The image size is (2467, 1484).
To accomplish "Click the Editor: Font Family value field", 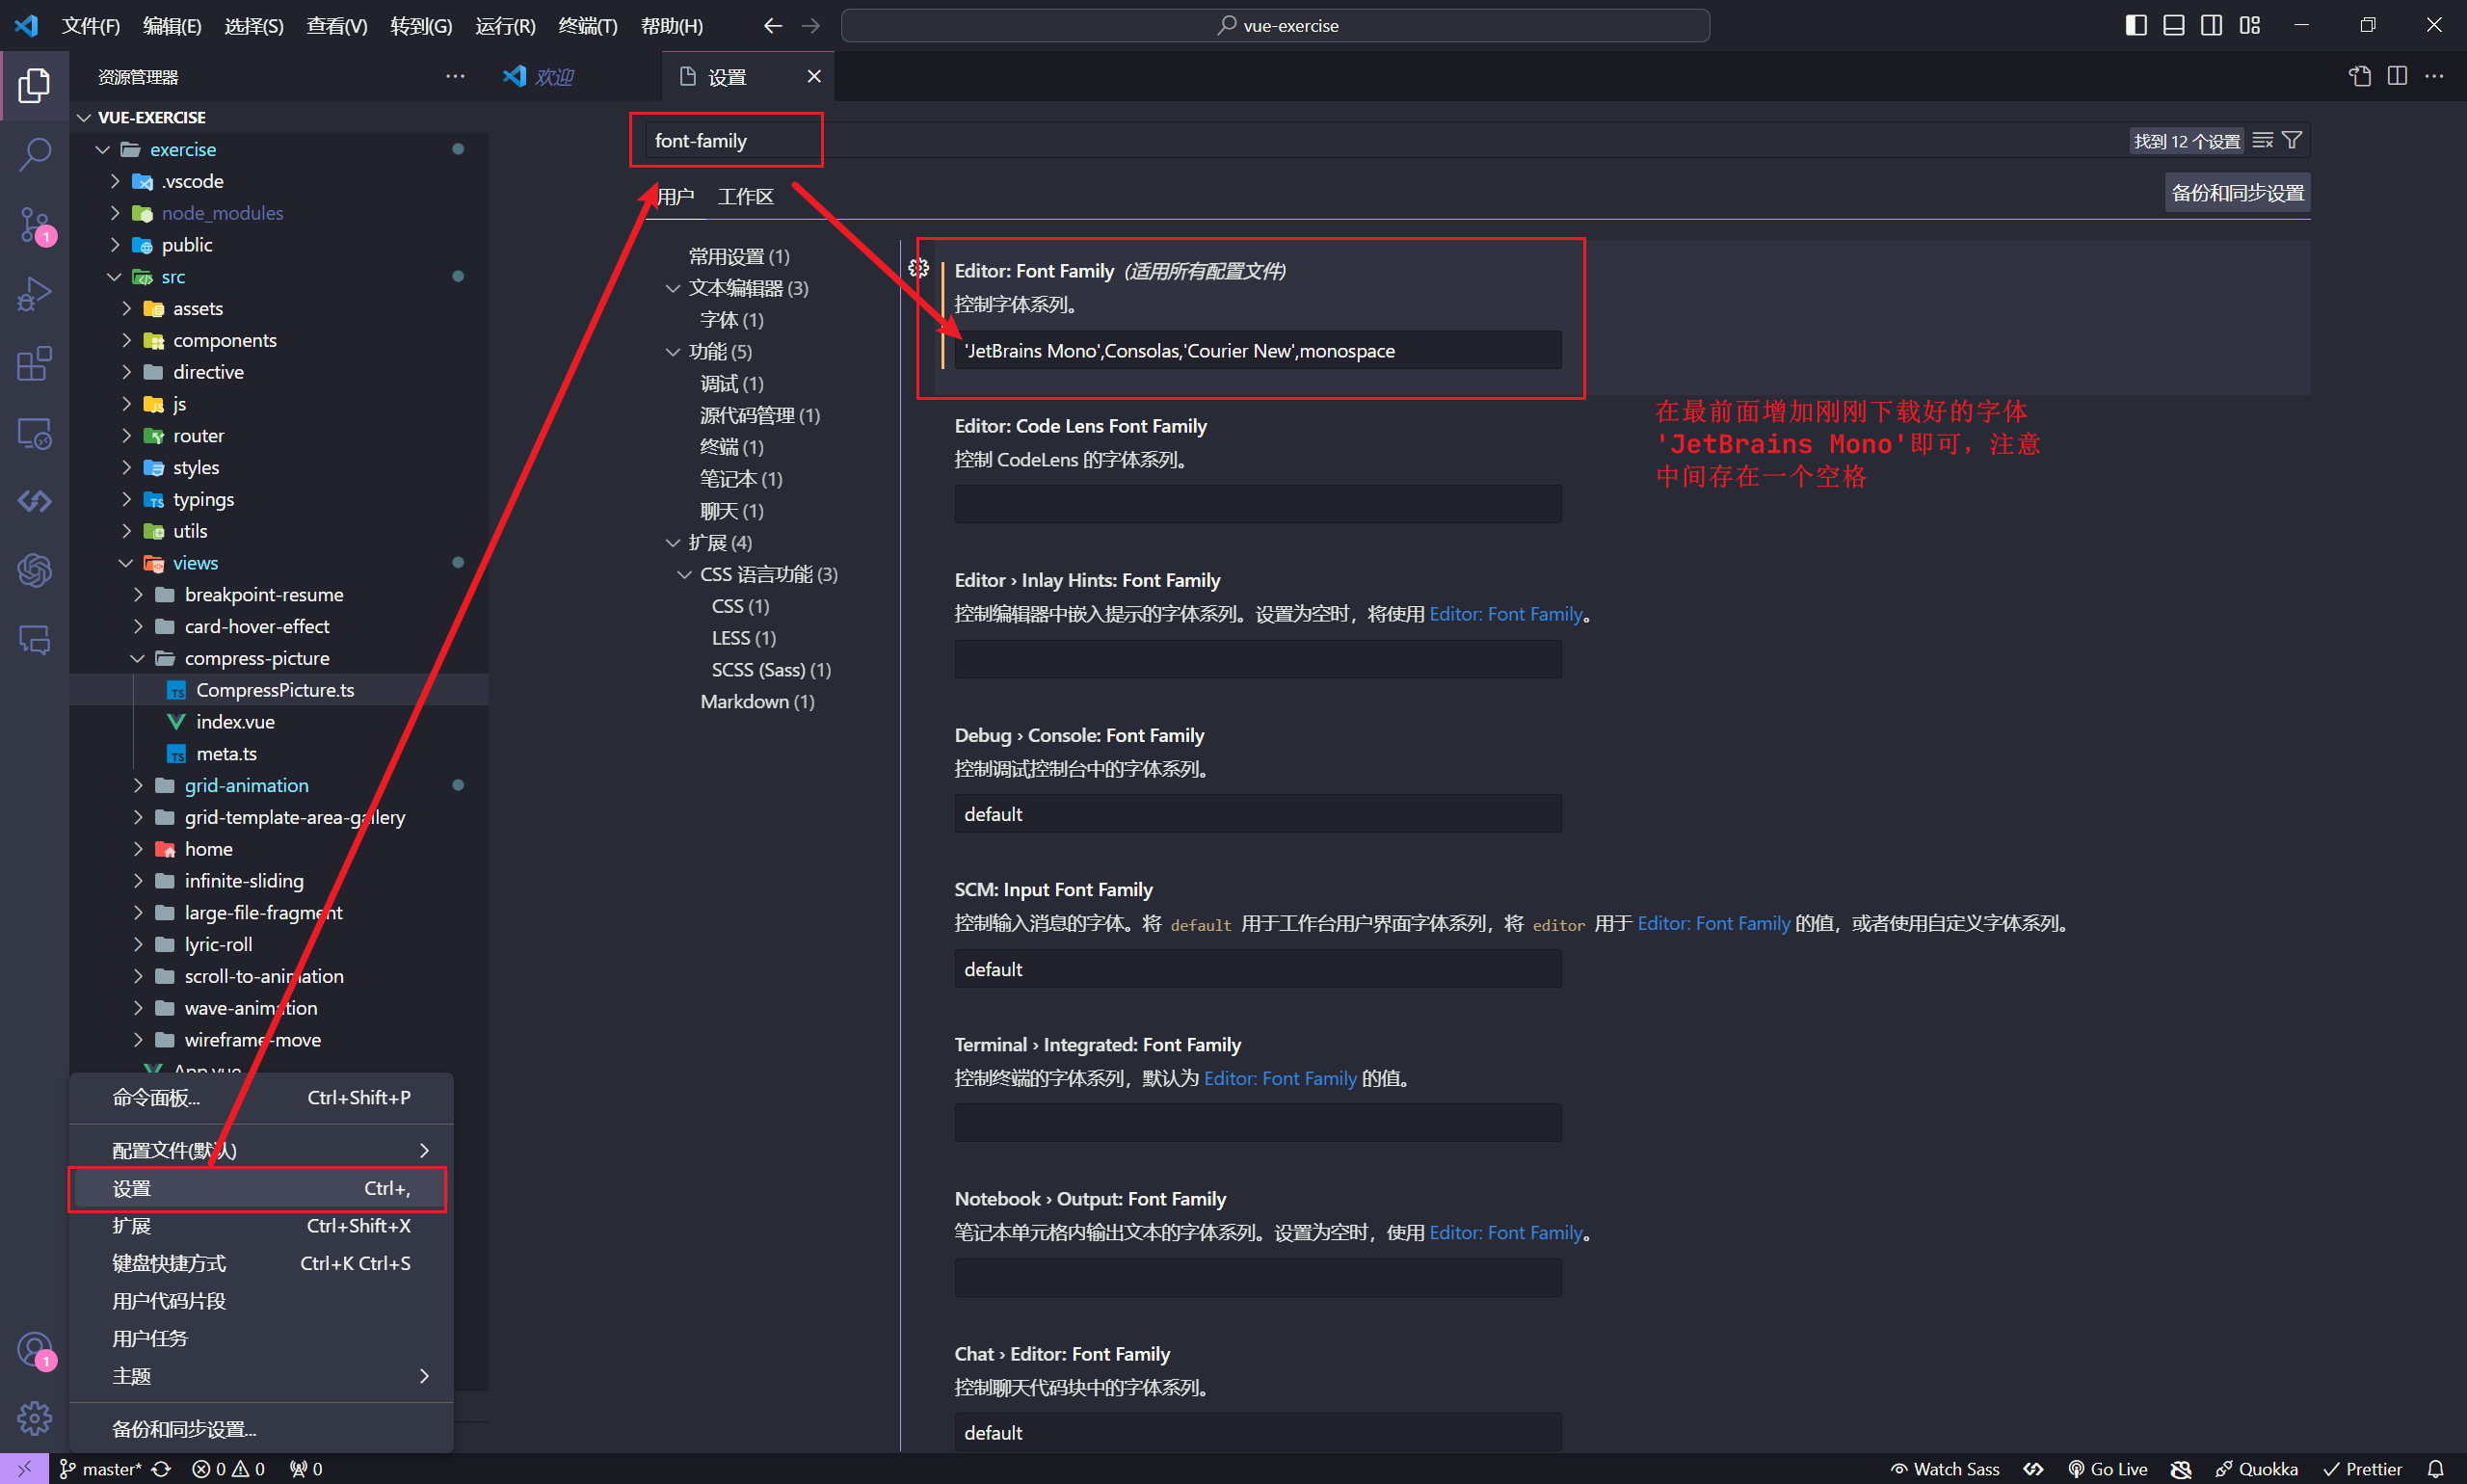I will pos(1258,351).
